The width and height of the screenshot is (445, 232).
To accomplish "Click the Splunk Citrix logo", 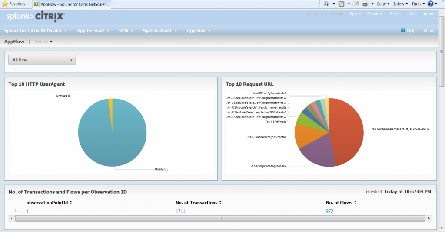I will 36,17.
